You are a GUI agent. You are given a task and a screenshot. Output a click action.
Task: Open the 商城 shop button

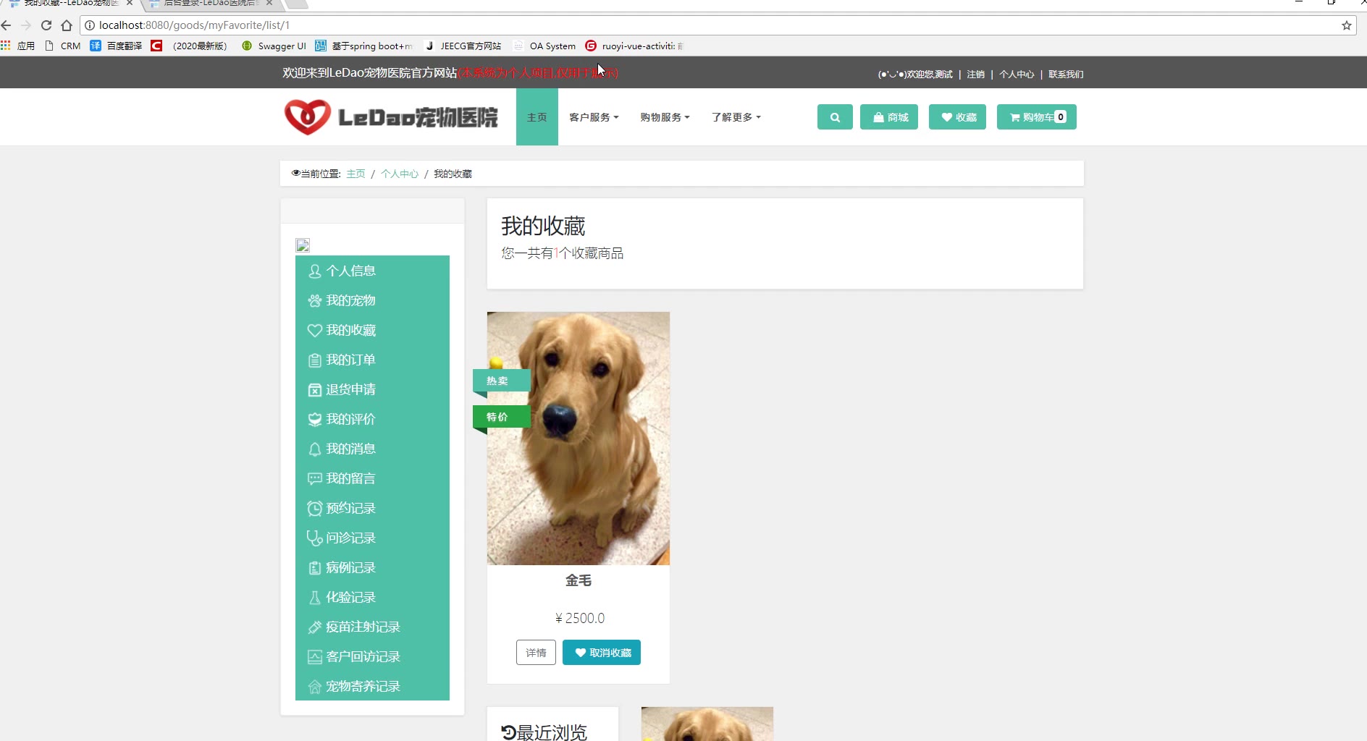click(x=889, y=117)
